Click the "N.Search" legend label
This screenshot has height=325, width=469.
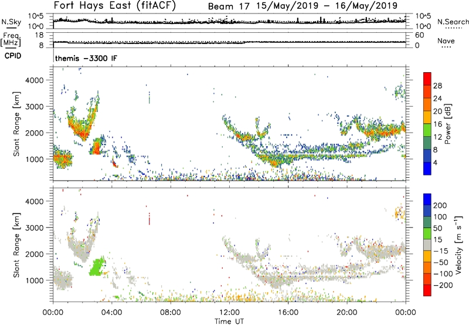[x=453, y=22]
